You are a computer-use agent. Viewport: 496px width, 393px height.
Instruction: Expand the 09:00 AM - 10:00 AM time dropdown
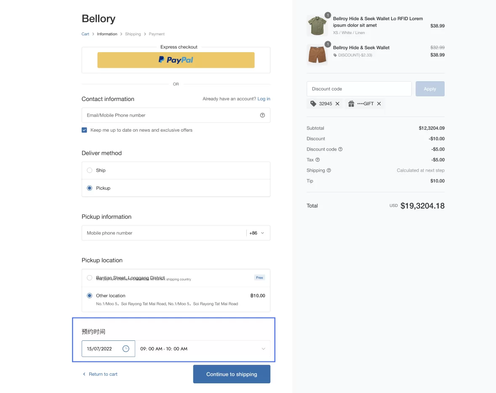(x=263, y=349)
